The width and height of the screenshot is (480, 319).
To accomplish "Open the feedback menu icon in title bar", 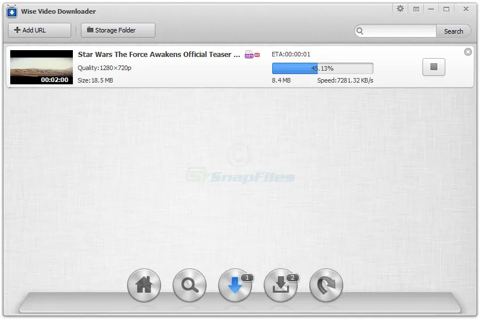I will coord(416,9).
